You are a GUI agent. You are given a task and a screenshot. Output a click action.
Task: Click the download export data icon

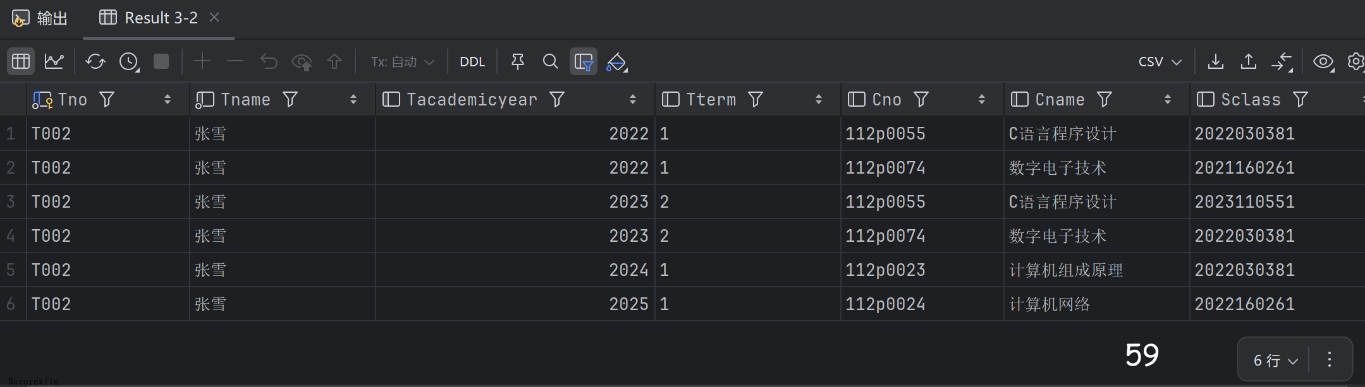click(x=1215, y=61)
